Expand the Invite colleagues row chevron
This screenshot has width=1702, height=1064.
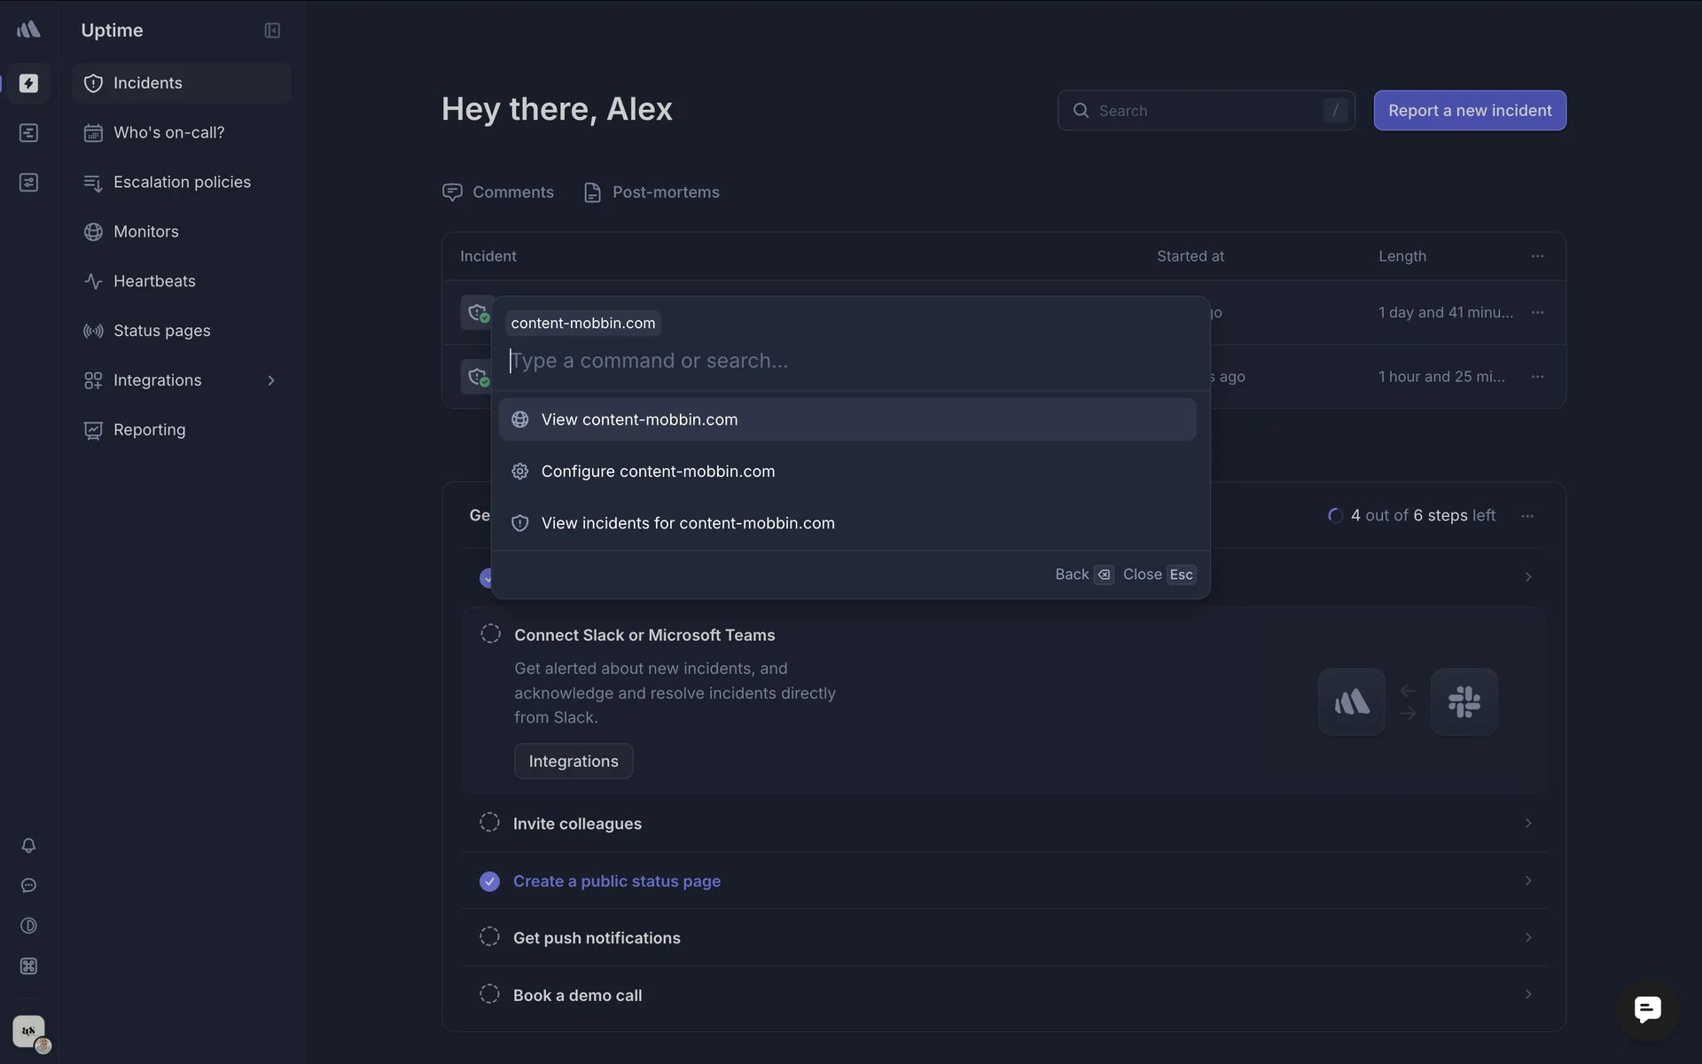pyautogui.click(x=1527, y=824)
